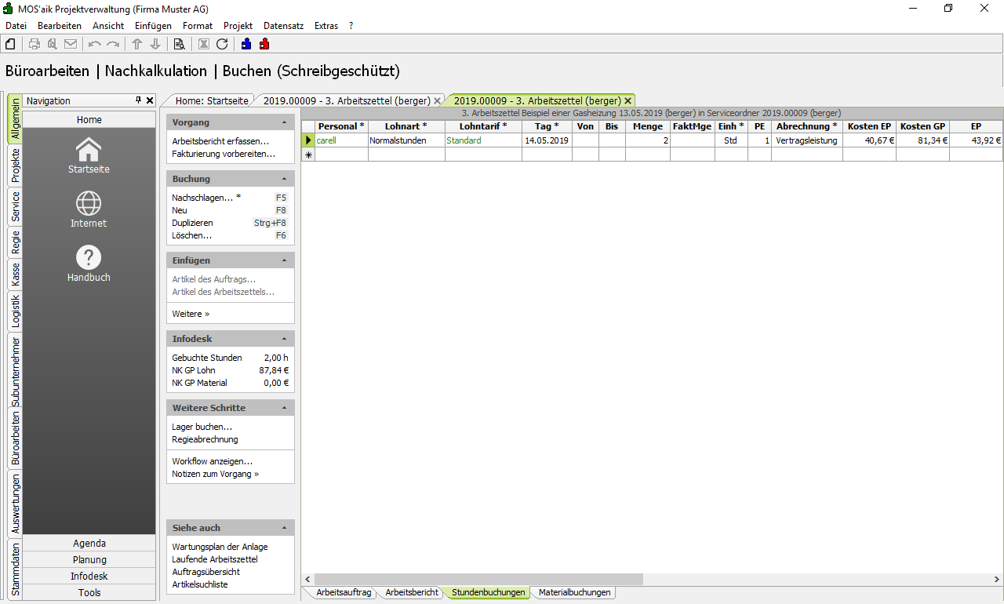Image resolution: width=1004 pixels, height=604 pixels.
Task: Collapse the Vorgang section
Action: (284, 123)
